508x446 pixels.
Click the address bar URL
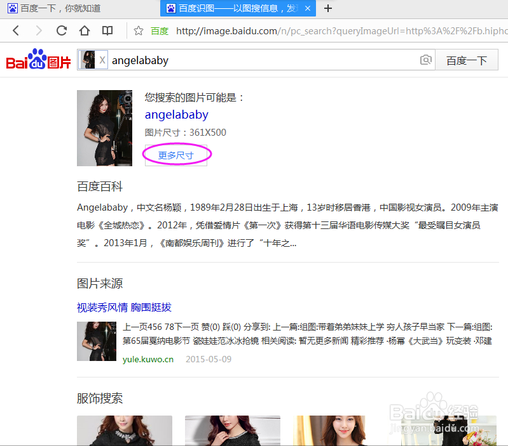(342, 30)
